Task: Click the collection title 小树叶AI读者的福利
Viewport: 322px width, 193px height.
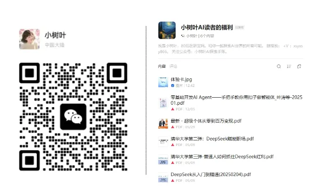Action: tap(207, 27)
